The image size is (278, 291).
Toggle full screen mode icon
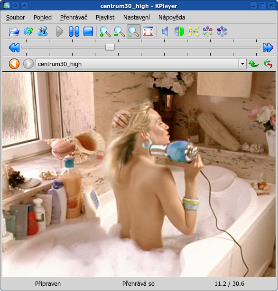tap(148, 31)
